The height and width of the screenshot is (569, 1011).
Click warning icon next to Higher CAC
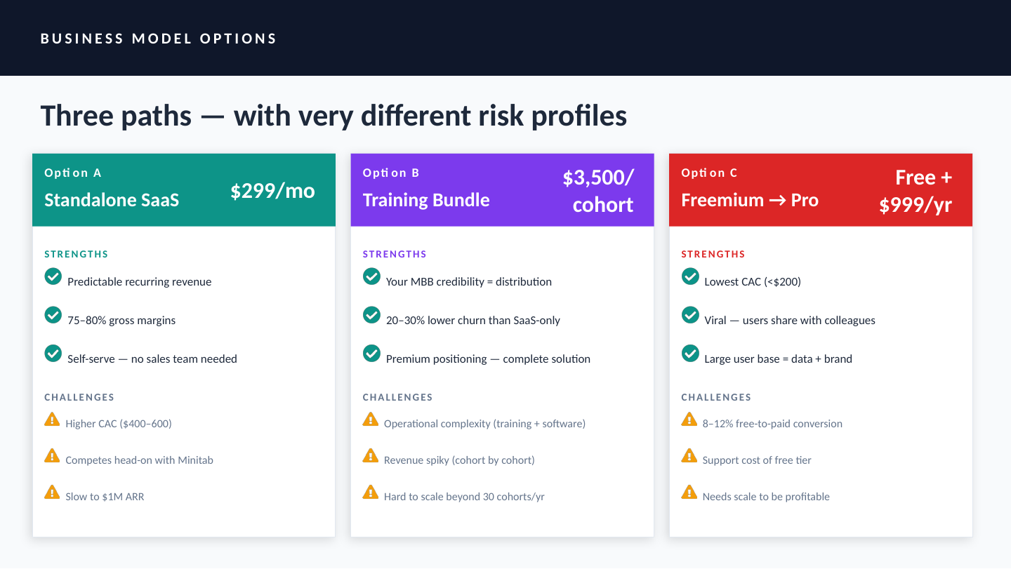pyautogui.click(x=52, y=420)
